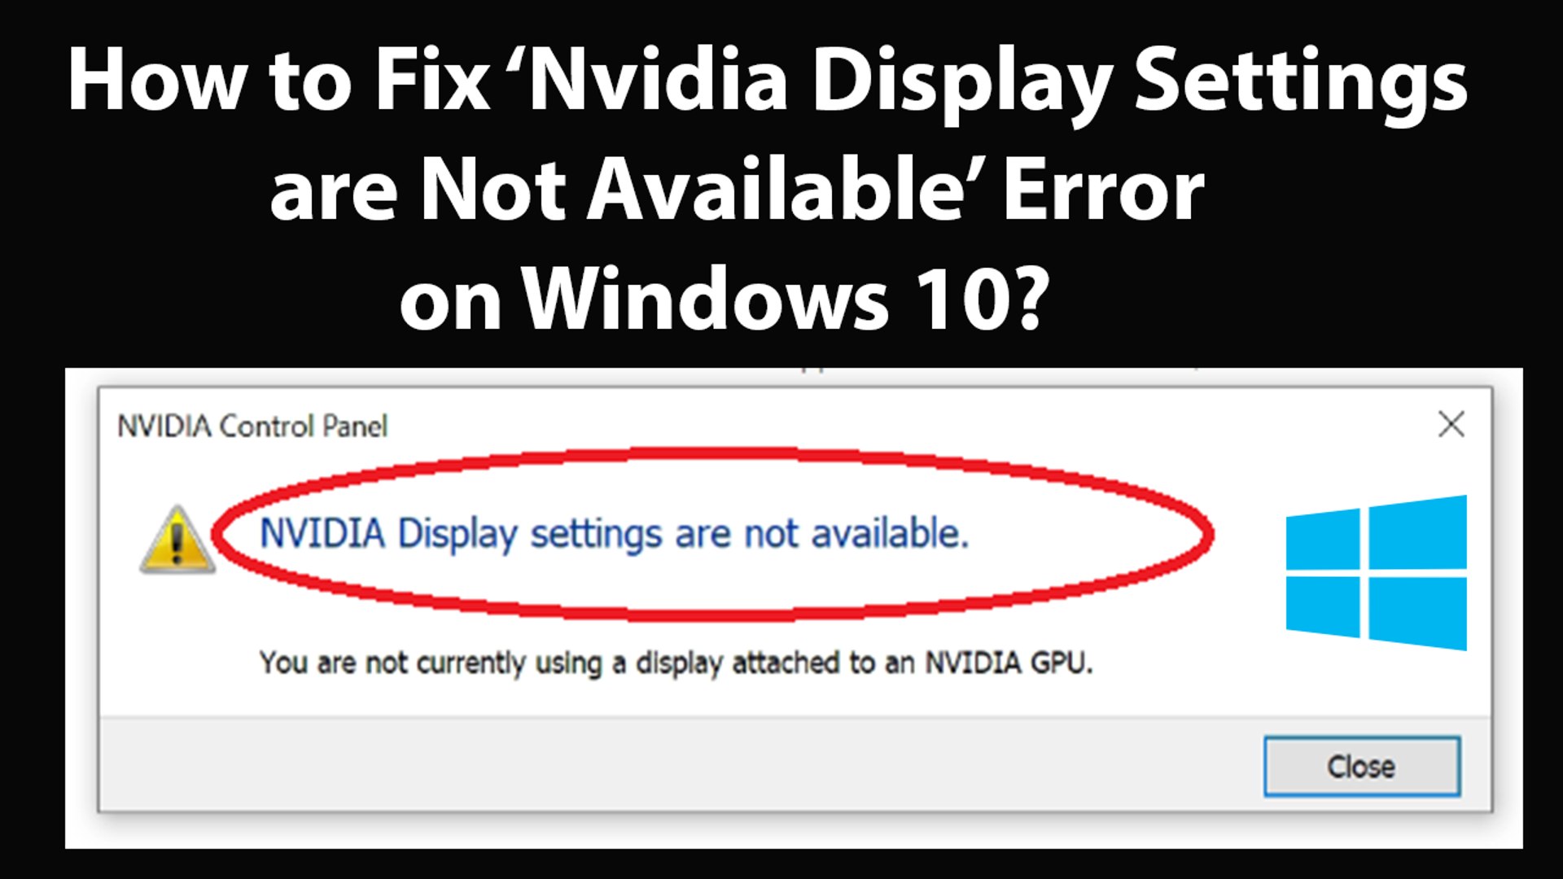Viewport: 1563px width, 879px height.
Task: Click the yellow warning triangle icon
Action: (x=177, y=540)
